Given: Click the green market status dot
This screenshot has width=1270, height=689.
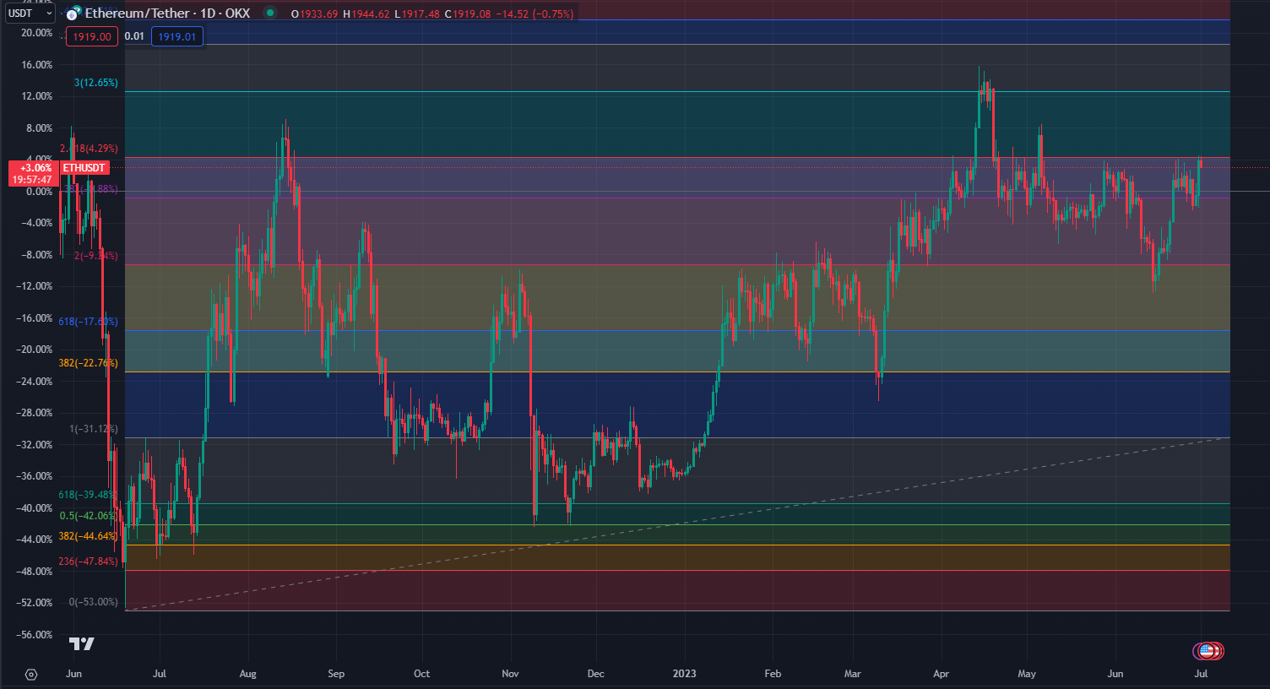Looking at the screenshot, I should point(269,14).
